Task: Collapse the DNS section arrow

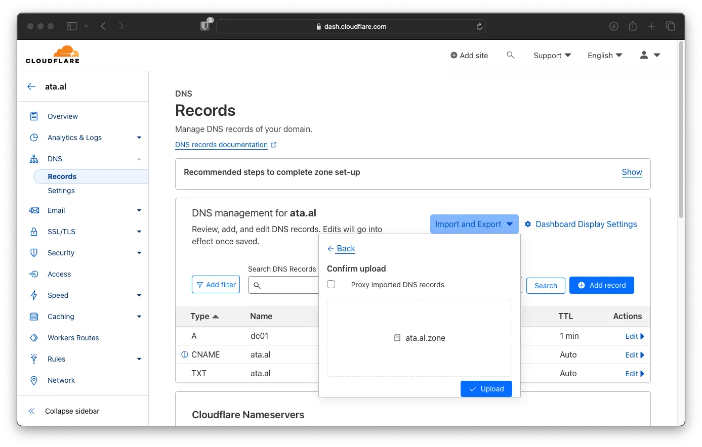Action: (x=139, y=159)
